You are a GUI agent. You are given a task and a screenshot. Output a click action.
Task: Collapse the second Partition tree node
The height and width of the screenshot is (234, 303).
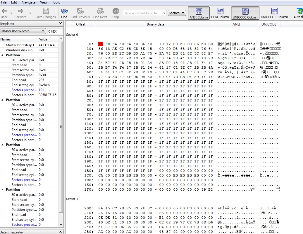tap(3, 100)
